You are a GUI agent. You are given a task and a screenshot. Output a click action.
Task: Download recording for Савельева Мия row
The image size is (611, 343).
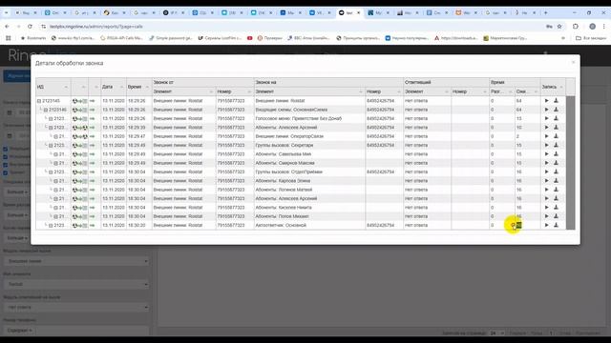tap(556, 154)
